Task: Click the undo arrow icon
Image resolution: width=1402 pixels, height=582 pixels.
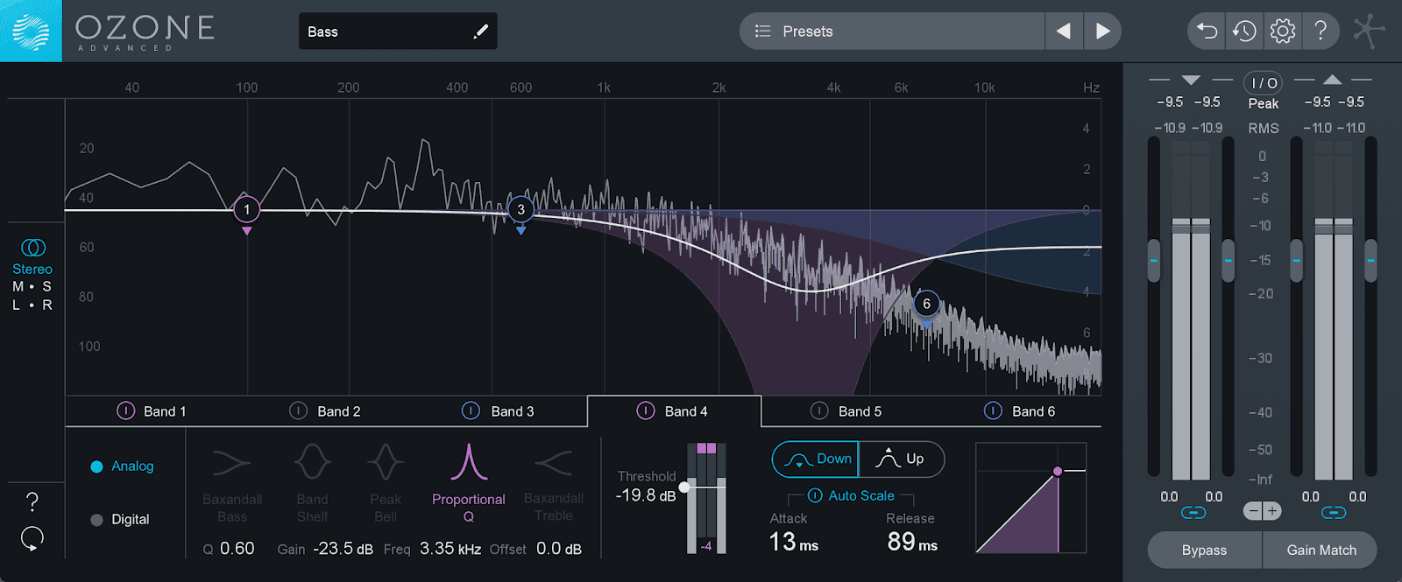Action: point(1207,32)
